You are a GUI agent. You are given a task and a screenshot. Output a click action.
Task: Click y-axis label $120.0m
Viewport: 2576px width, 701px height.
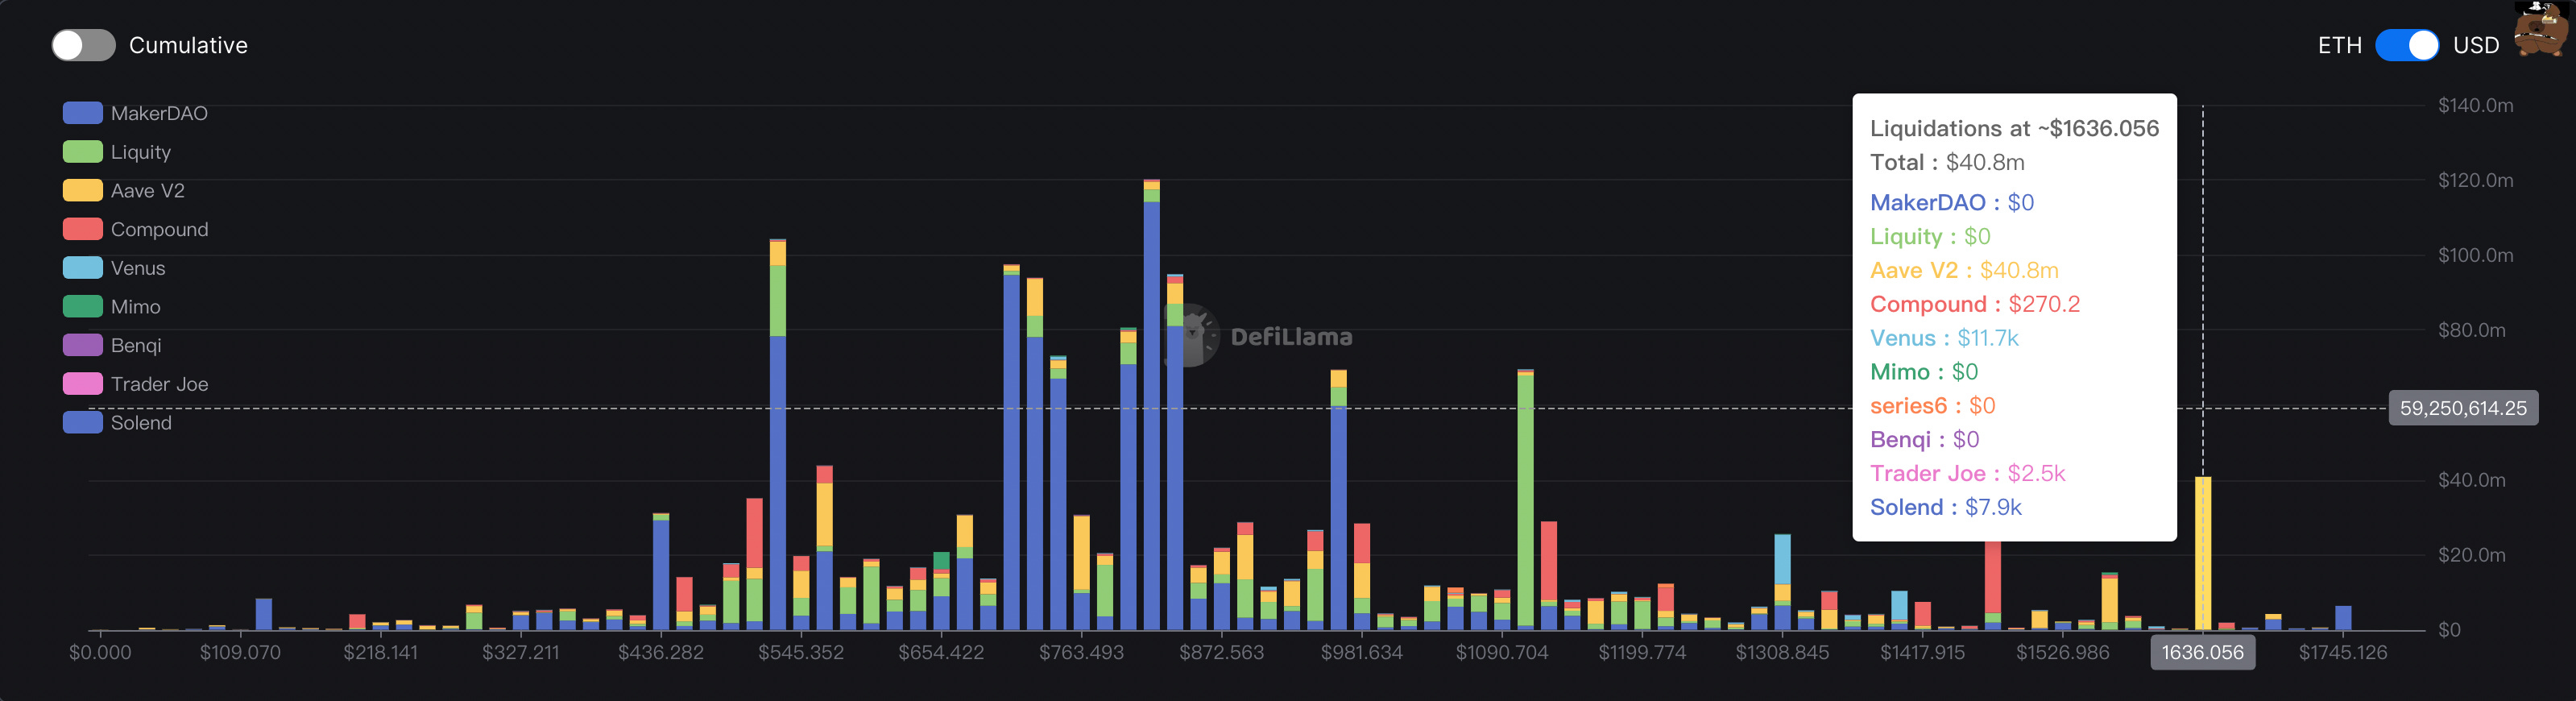point(2475,180)
